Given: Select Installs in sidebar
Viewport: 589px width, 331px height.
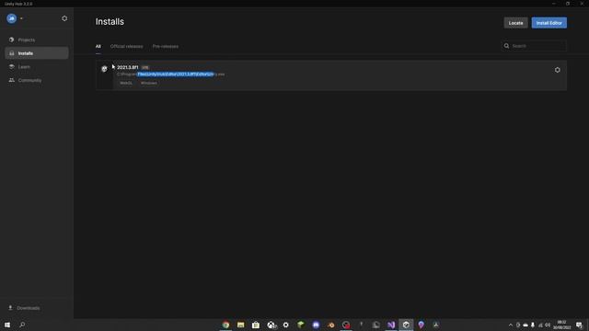Looking at the screenshot, I should [x=37, y=53].
